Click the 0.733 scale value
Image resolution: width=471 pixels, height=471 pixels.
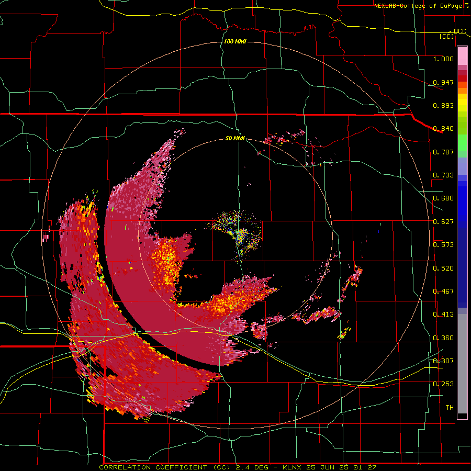point(443,175)
